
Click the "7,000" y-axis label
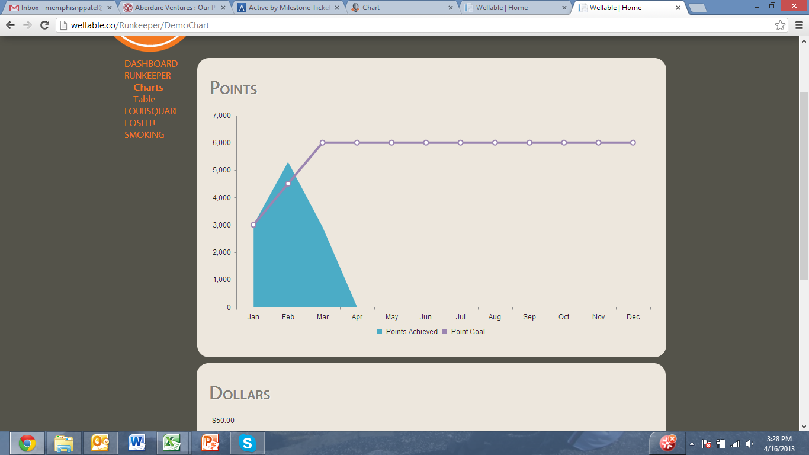(x=221, y=116)
